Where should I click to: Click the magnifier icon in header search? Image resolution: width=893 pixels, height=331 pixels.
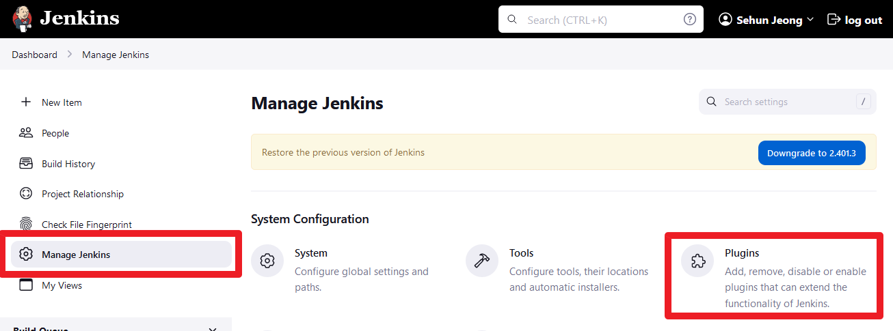[x=512, y=20]
